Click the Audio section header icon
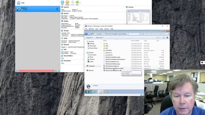Screen dimensions: 205x115 tap(62, 38)
